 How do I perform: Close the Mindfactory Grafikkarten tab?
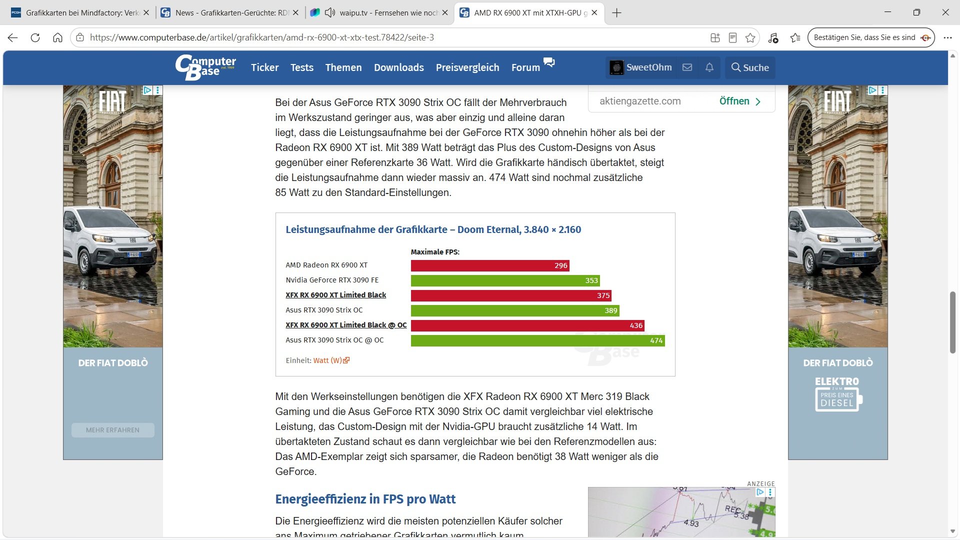click(146, 13)
